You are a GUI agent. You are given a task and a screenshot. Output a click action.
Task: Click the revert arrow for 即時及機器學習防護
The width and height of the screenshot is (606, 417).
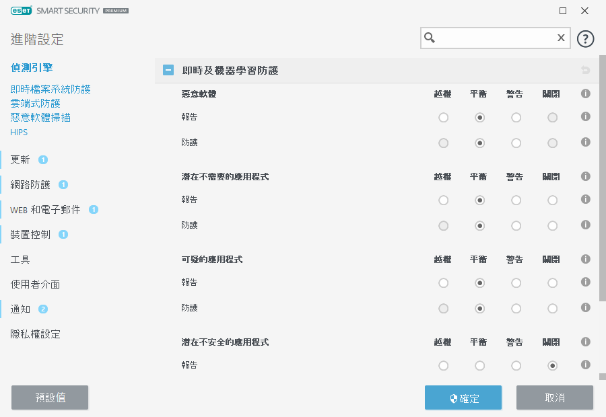(x=585, y=71)
